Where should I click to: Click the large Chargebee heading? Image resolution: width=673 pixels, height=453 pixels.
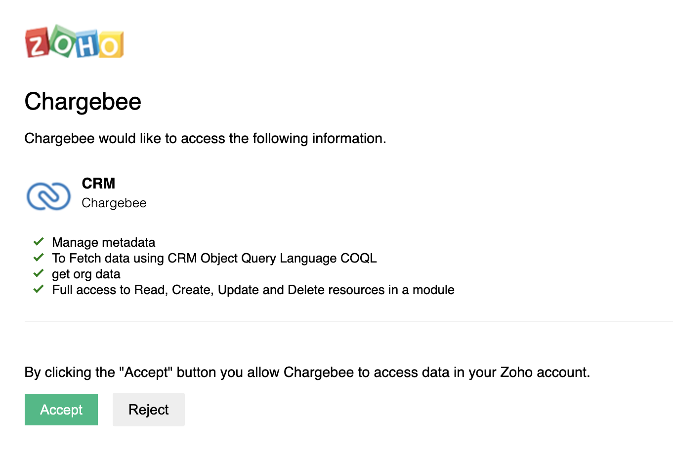[83, 102]
